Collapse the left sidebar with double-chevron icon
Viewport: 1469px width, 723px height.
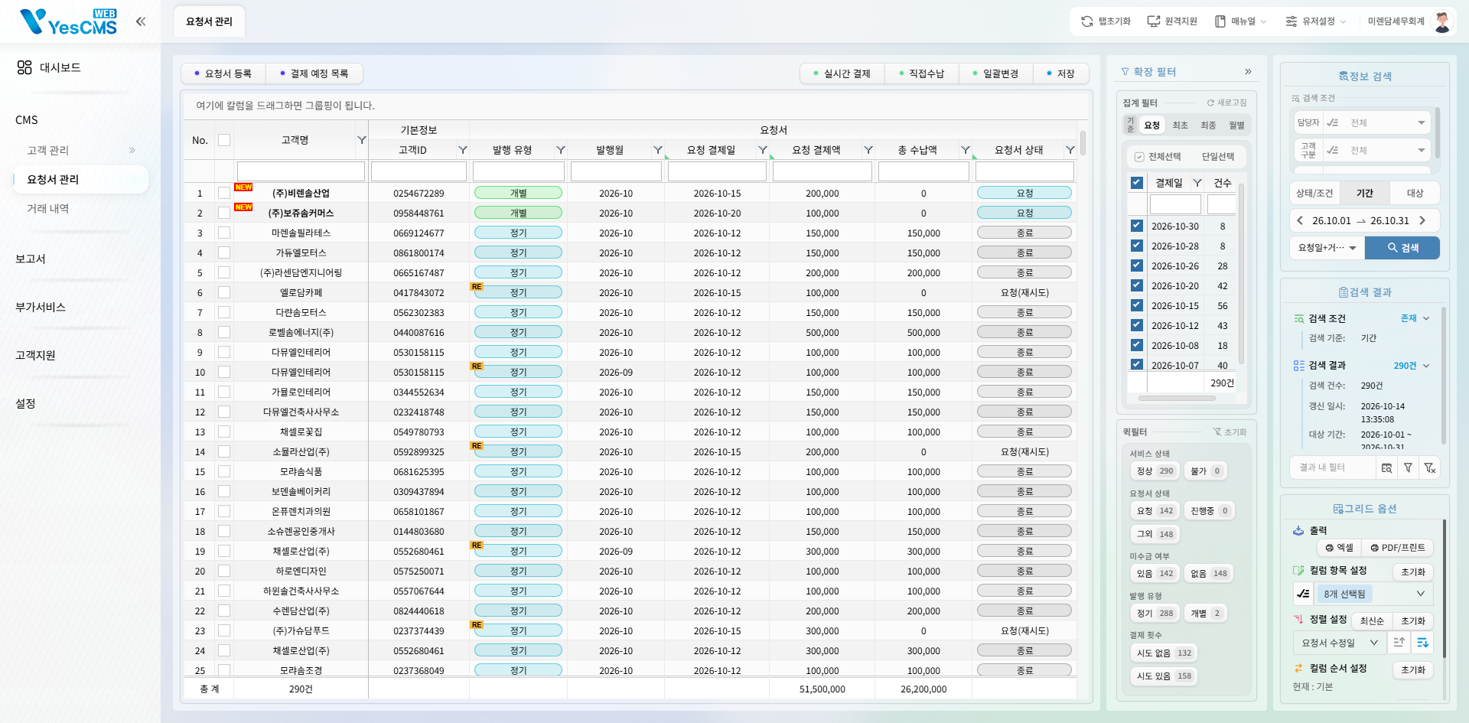(x=141, y=21)
